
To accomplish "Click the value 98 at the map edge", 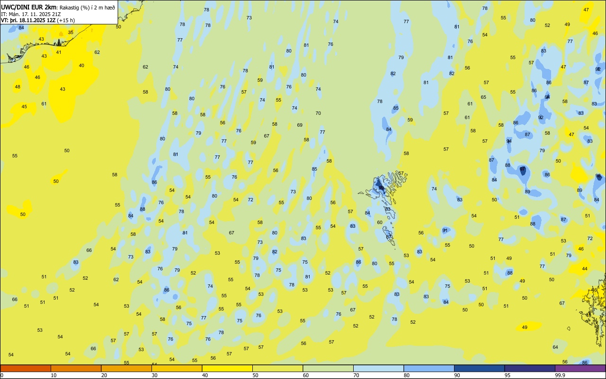I will tap(598, 176).
